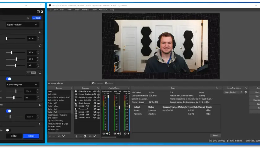Click stepper arrows beside 55 % field
The width and height of the screenshot is (260, 148).
tap(38, 59)
